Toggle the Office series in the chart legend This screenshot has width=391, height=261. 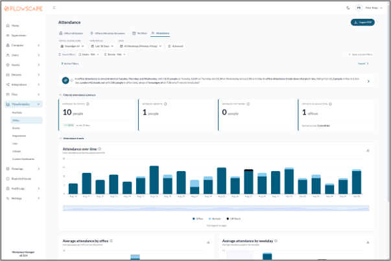tap(198, 219)
